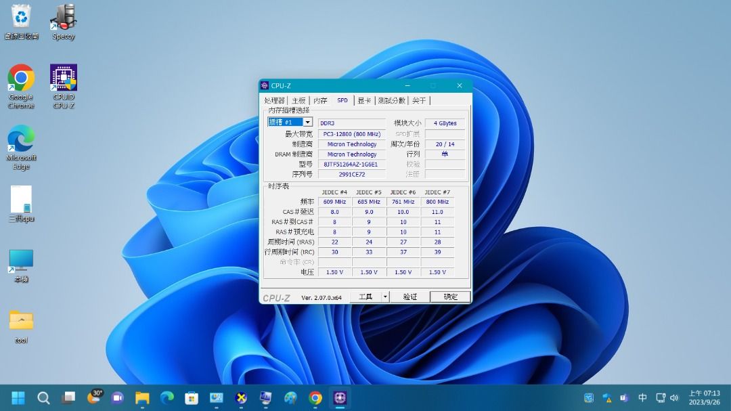Toggle the 中 input method indicator
Viewport: 731px width, 411px height.
coord(642,397)
